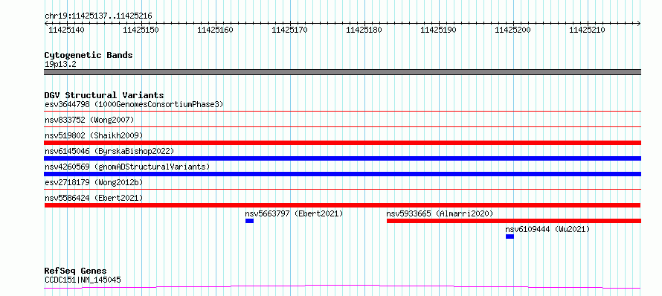Viewport: 662px width, 296px height.
Task: Open variant nsv519802 (Shaikh2009)
Action: tap(94, 135)
